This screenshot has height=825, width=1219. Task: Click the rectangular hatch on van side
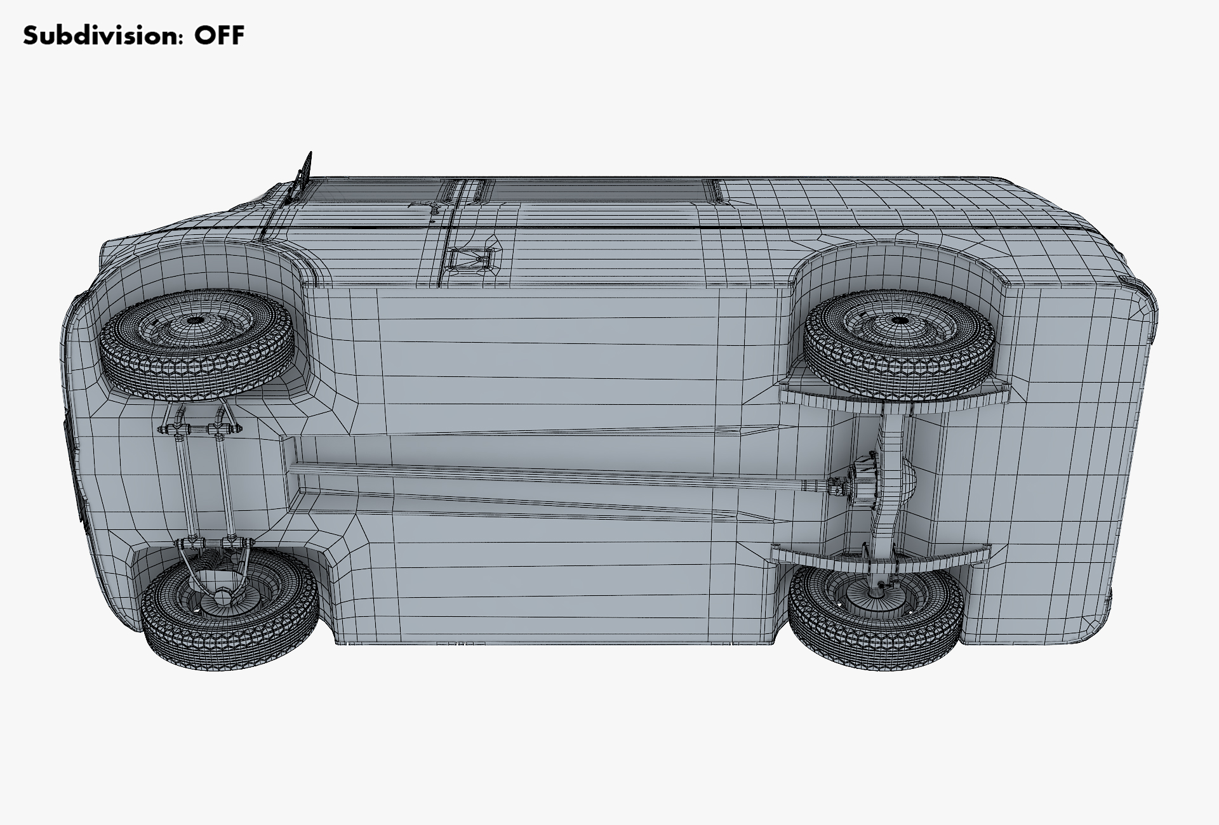pyautogui.click(x=471, y=258)
